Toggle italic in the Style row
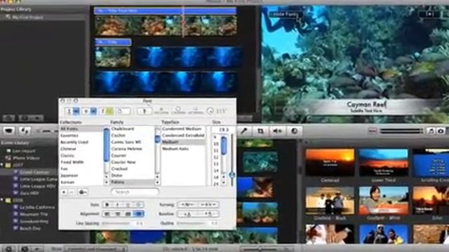 coord(117,204)
